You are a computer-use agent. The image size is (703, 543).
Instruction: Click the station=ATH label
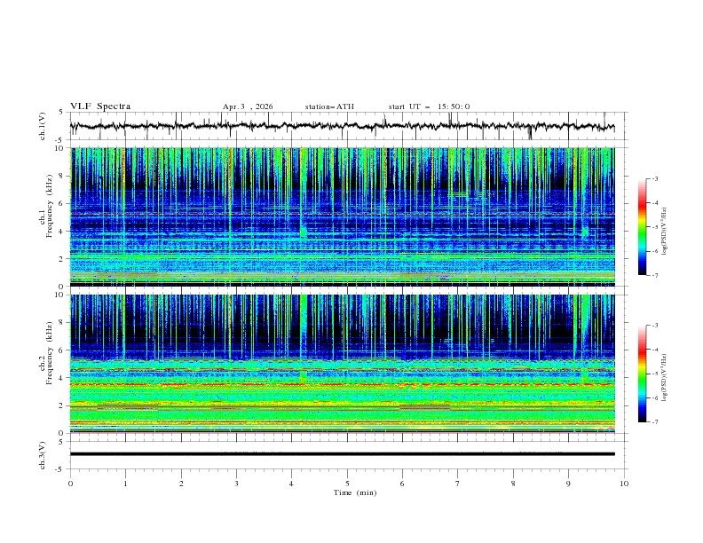click(329, 106)
